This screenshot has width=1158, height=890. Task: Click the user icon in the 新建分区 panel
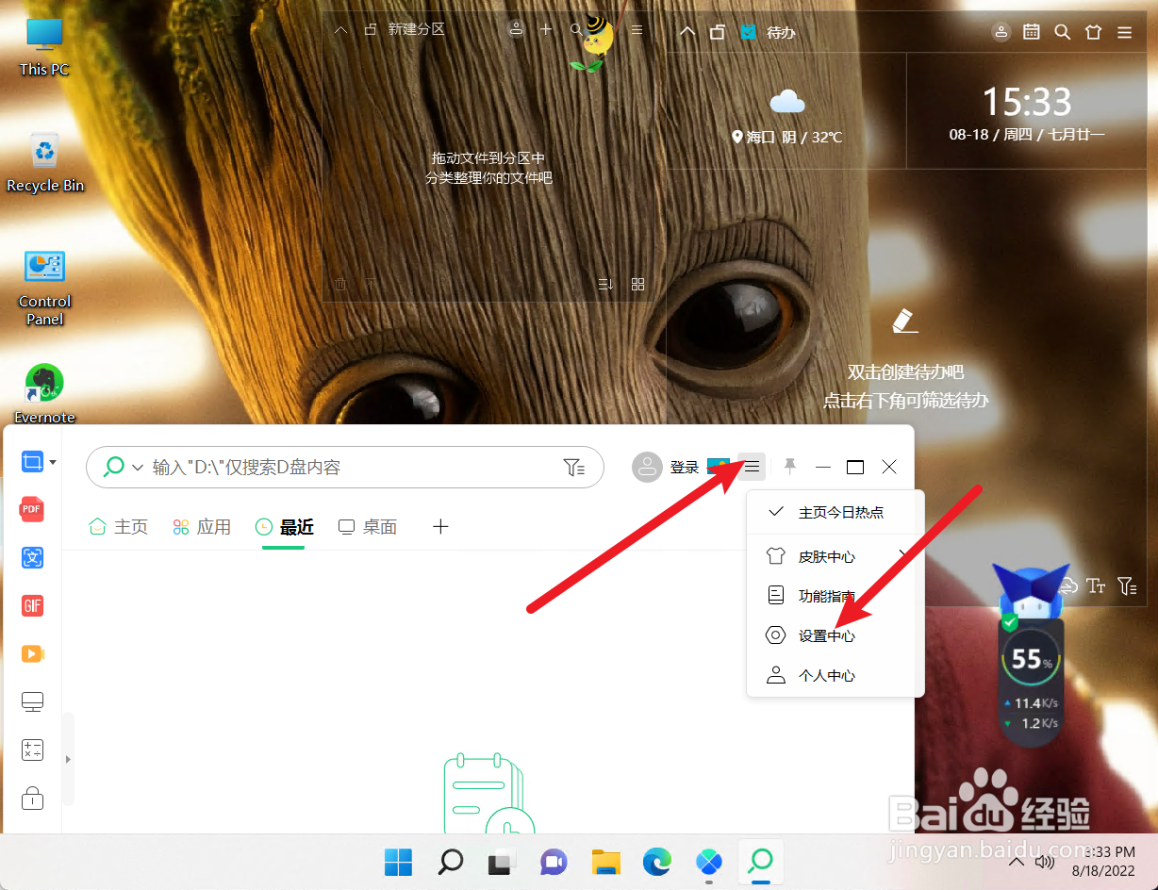point(516,29)
